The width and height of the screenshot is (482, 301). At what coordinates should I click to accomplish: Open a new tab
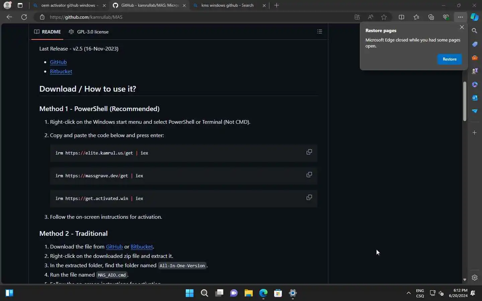tap(276, 5)
